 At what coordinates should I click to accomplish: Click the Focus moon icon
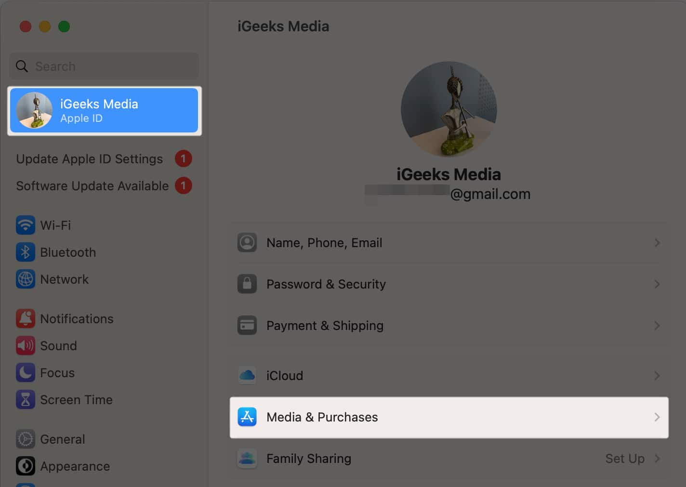click(25, 372)
